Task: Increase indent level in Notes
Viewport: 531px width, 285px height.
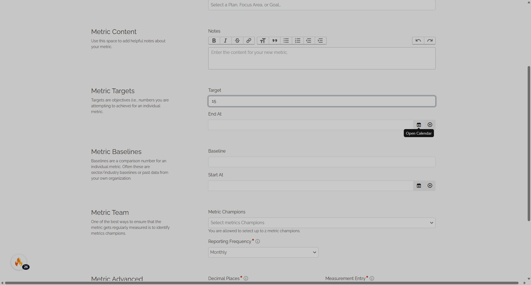Action: [x=321, y=41]
